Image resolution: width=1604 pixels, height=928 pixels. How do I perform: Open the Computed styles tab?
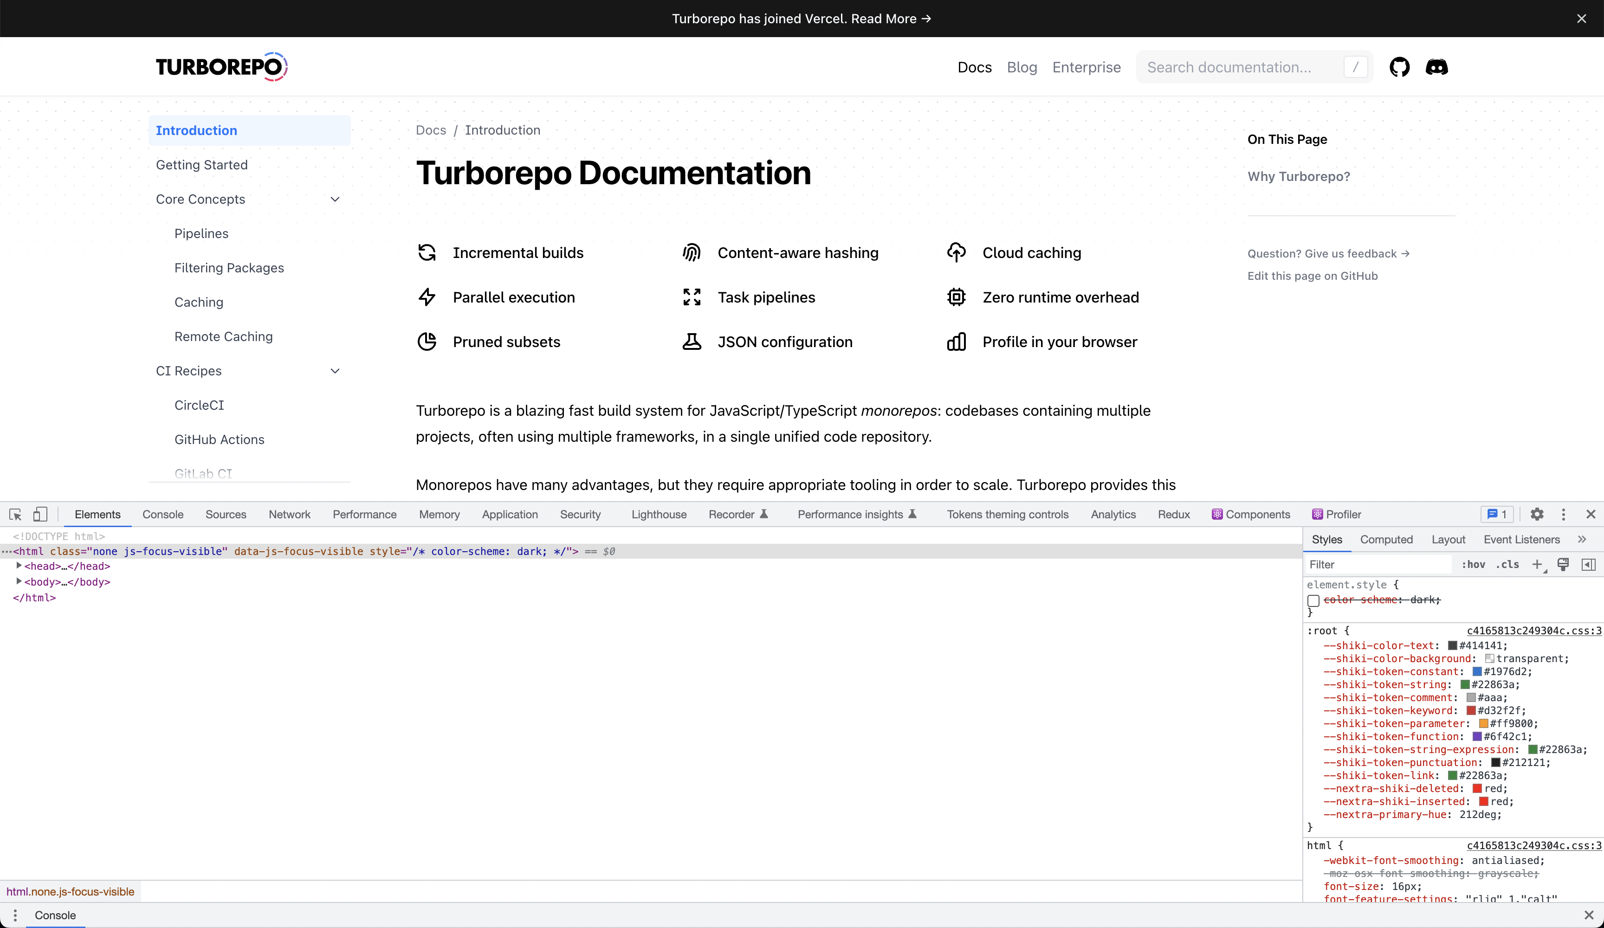pyautogui.click(x=1386, y=540)
